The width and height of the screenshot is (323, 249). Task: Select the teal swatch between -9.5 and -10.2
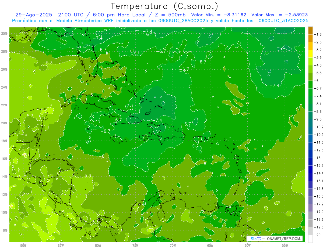(x=310, y=123)
